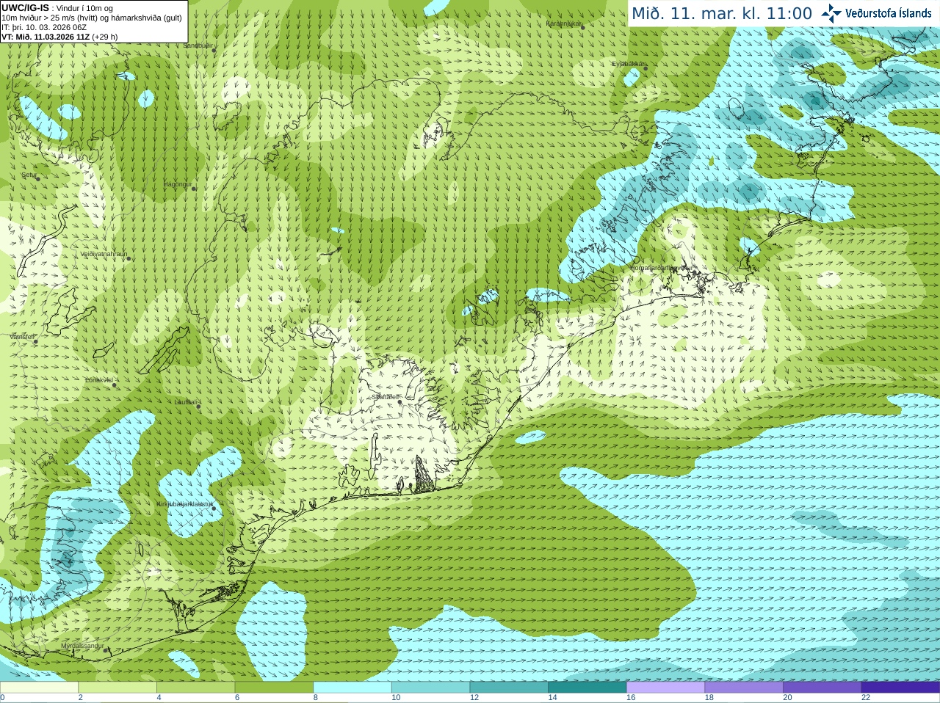Click the IT: þri. 10. 03. 2026 06Z line
This screenshot has width=940, height=703.
click(x=44, y=27)
